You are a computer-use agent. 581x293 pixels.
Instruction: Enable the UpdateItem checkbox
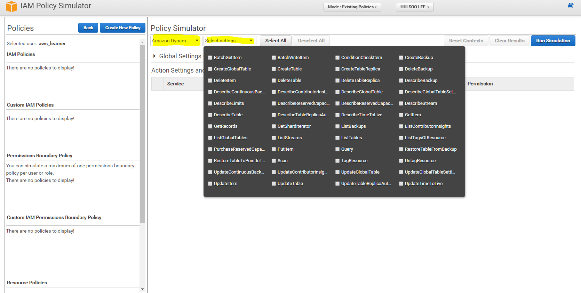[x=210, y=184]
